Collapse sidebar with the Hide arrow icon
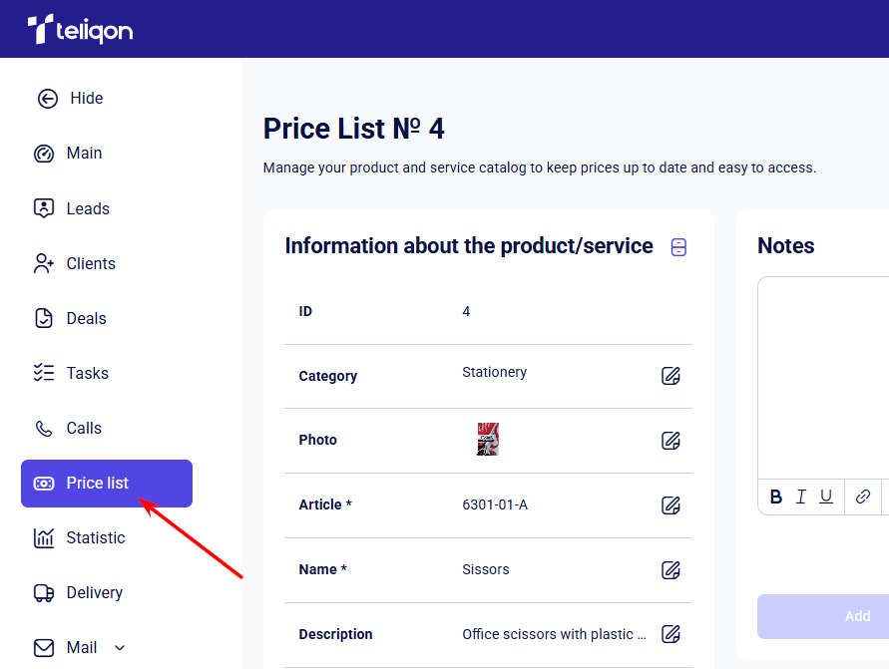Image resolution: width=889 pixels, height=669 pixels. click(47, 98)
